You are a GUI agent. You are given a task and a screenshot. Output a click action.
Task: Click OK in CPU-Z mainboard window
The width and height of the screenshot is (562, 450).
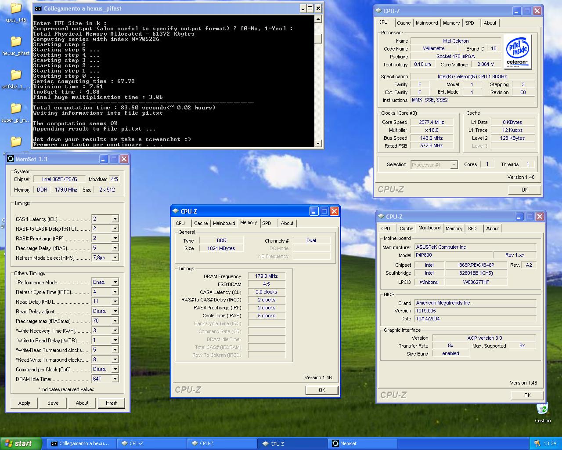[527, 396]
